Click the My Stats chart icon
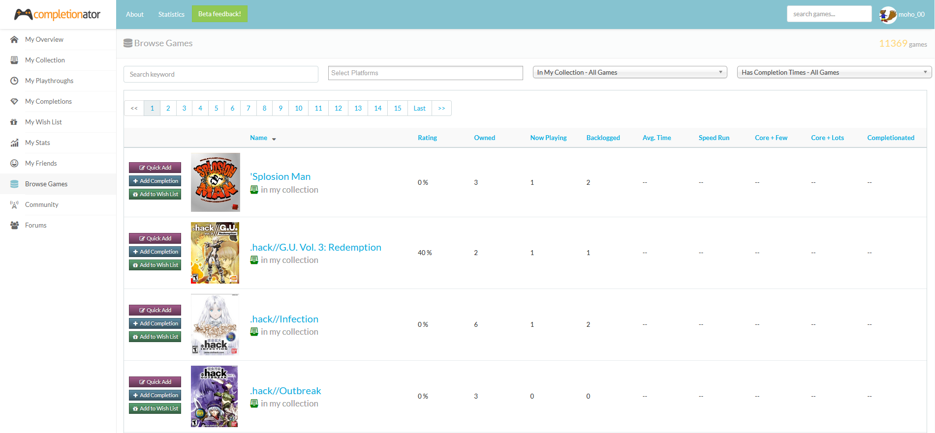This screenshot has height=433, width=935. (x=14, y=143)
